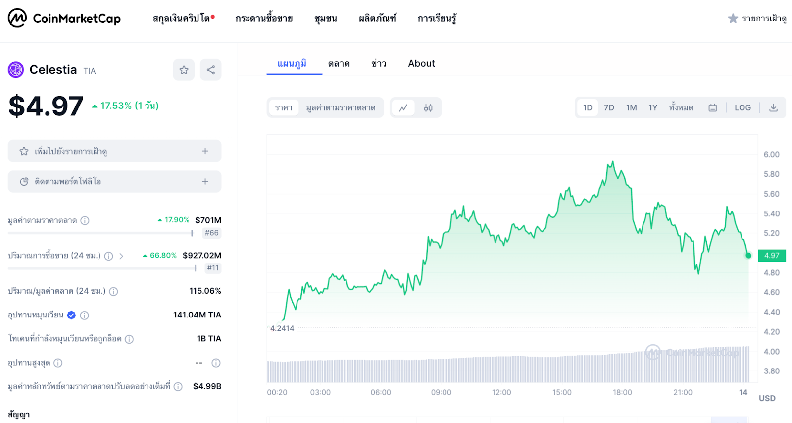Open รายการเฝ้าดู watchlist link

(757, 19)
